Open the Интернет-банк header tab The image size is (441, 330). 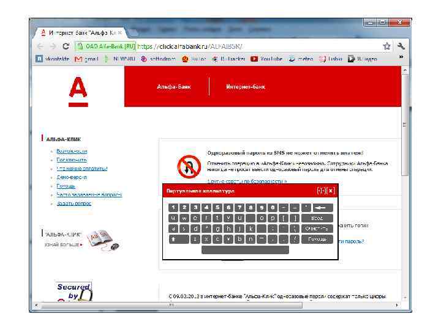tap(246, 87)
